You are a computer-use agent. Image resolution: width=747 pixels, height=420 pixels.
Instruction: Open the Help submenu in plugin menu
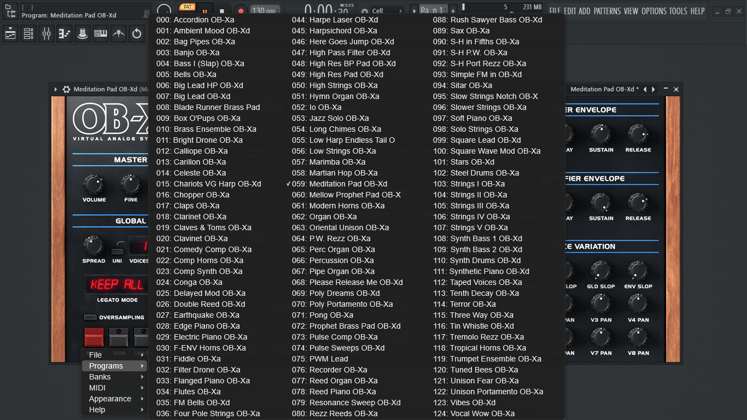point(114,410)
